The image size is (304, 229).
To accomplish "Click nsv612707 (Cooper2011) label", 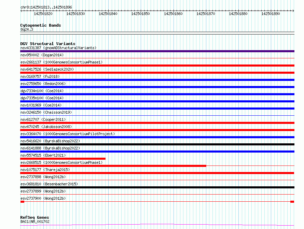I will (x=43, y=119).
